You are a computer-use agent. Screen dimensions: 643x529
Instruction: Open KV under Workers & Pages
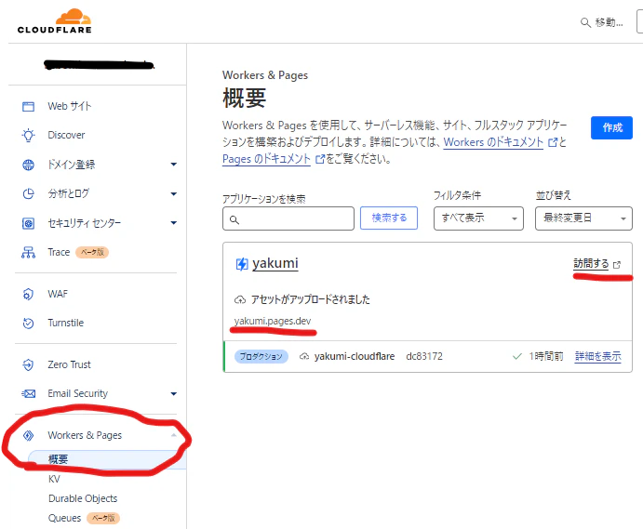click(x=54, y=479)
